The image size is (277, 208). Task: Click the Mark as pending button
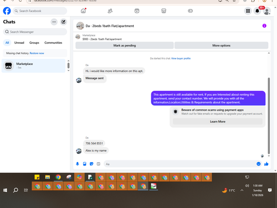pyautogui.click(x=125, y=45)
